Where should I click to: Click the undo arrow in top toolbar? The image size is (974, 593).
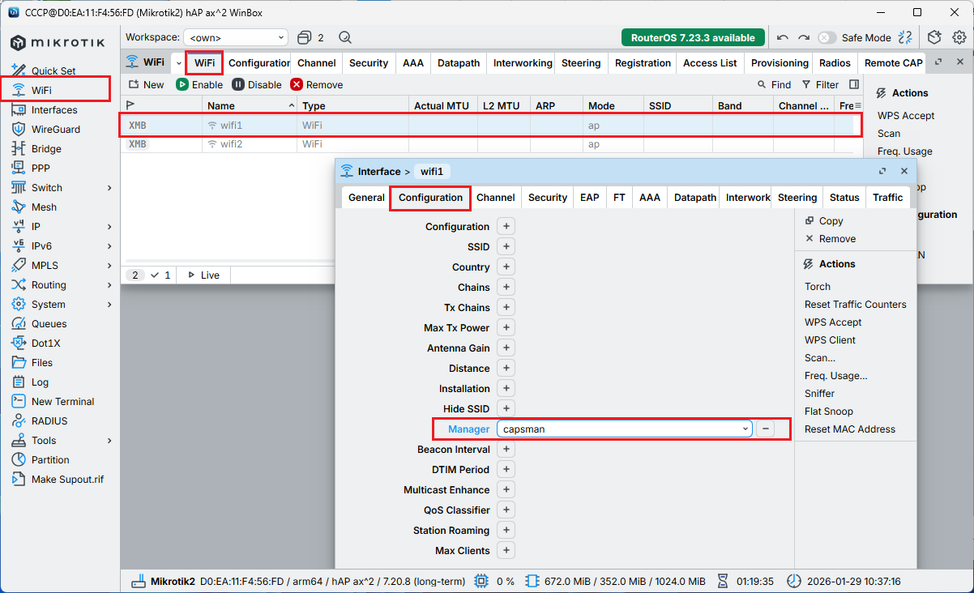(782, 37)
